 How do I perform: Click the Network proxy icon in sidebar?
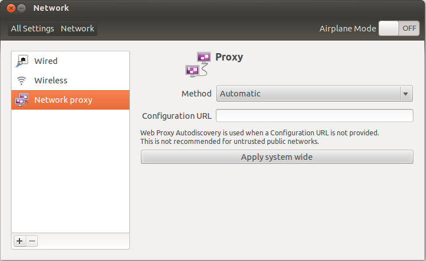22,100
